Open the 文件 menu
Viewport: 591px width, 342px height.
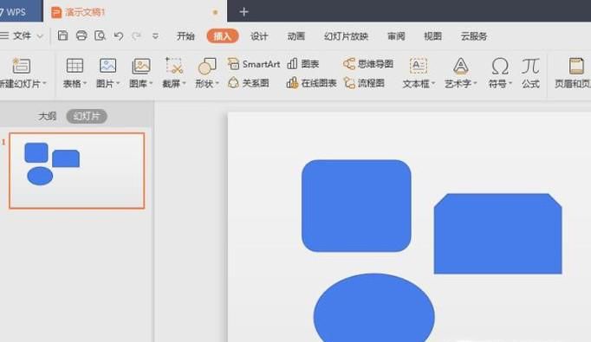22,35
